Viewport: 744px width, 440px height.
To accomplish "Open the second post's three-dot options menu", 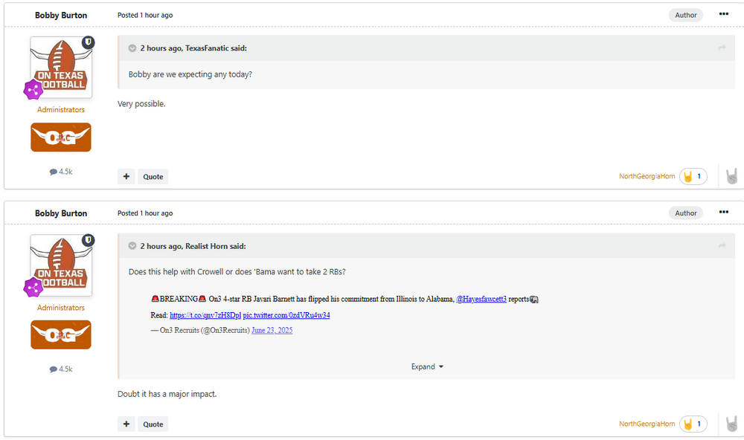I will point(724,212).
